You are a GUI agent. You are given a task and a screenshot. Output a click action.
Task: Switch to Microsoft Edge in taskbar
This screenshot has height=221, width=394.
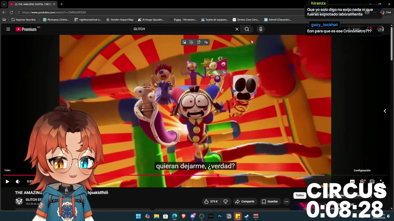tap(175, 216)
